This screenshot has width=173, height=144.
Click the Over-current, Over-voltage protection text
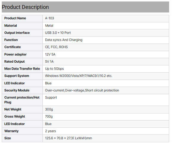coord(82,90)
